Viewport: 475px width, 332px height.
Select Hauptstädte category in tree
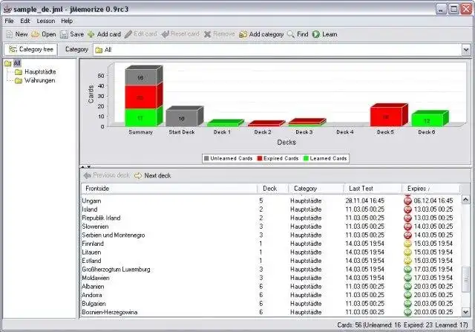[x=36, y=72]
